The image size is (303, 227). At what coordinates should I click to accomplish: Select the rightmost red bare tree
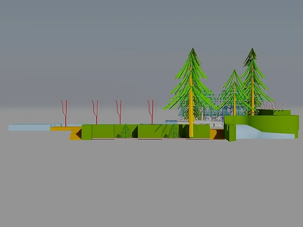coord(151,113)
